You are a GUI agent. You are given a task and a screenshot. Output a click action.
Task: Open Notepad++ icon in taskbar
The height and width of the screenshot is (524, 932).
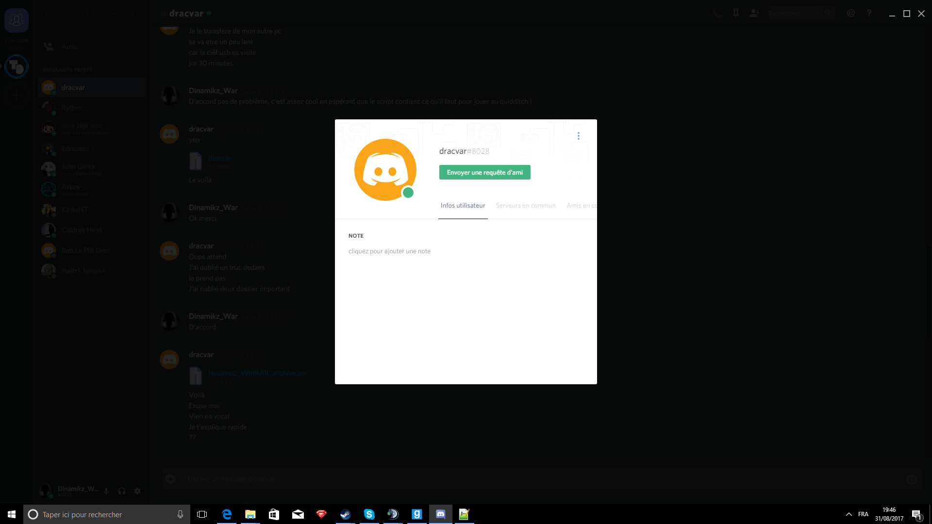(x=464, y=514)
